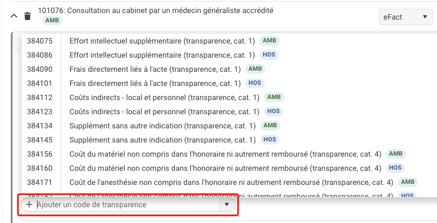Delete consultation 101076 with trash icon

point(28,16)
